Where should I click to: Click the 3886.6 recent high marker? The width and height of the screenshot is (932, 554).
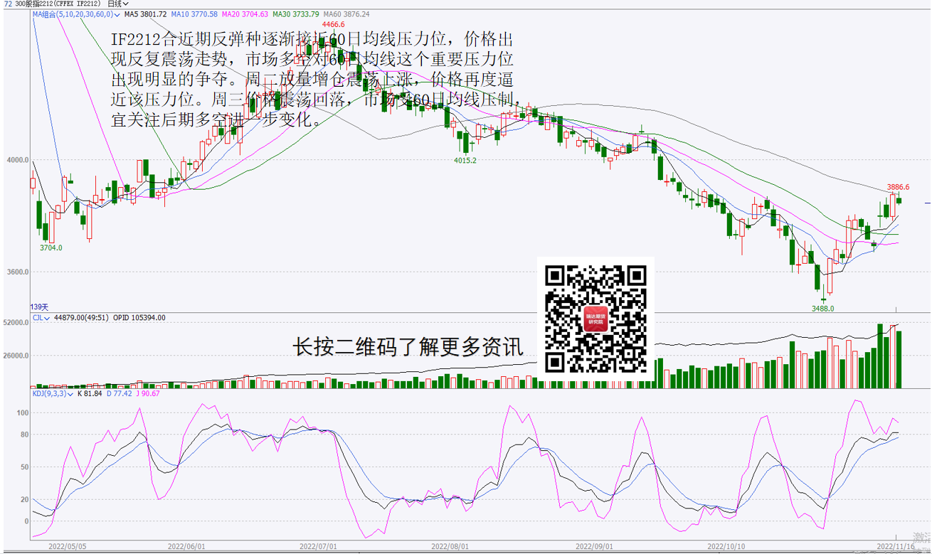click(898, 187)
